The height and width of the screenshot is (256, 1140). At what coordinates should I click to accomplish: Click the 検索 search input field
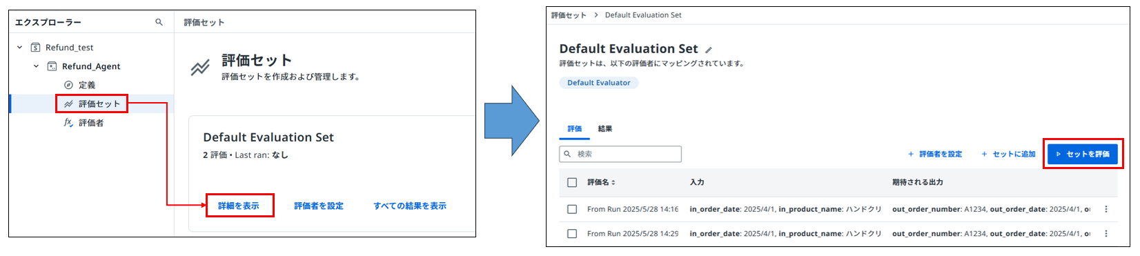[x=620, y=154]
